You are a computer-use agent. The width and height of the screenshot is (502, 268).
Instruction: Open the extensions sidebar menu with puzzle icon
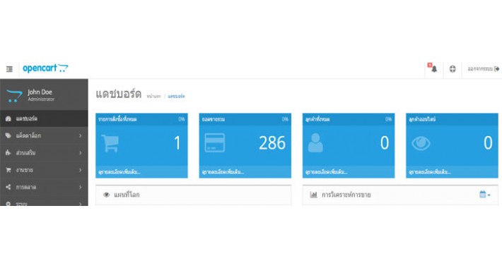[x=44, y=152]
